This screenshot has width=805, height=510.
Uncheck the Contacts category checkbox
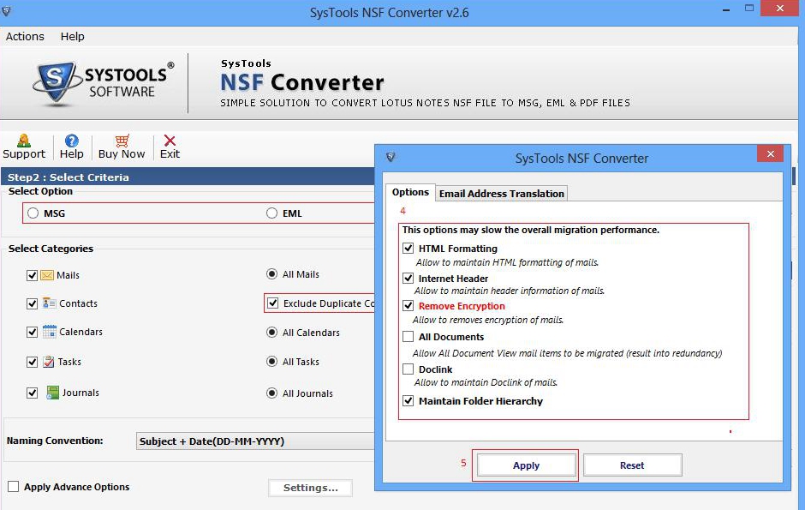pos(32,303)
